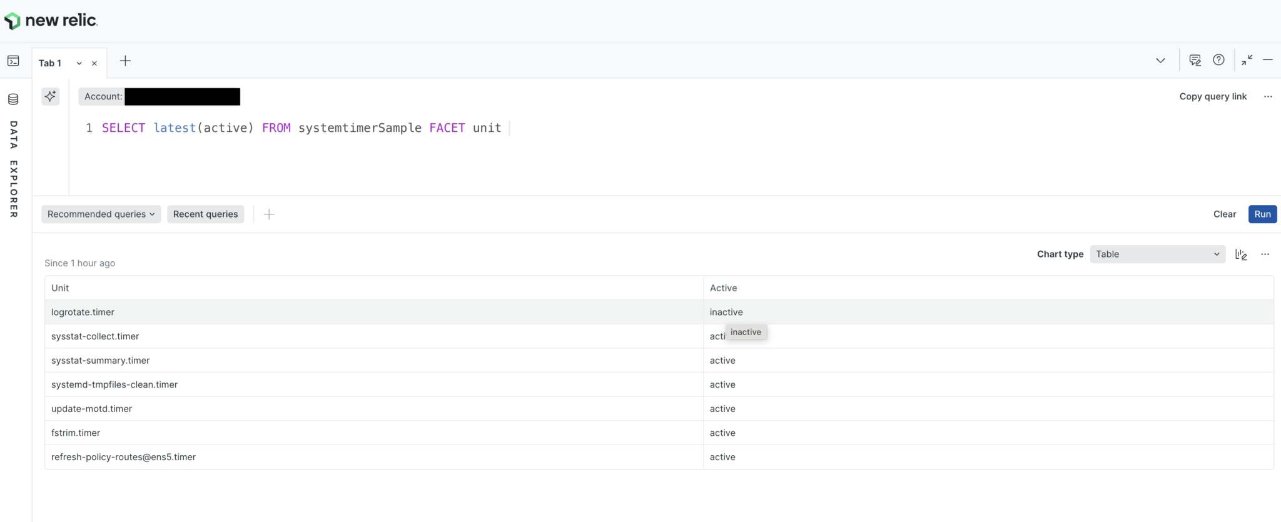Open Recent queries
Screen dimensions: 1281x522
click(x=205, y=214)
